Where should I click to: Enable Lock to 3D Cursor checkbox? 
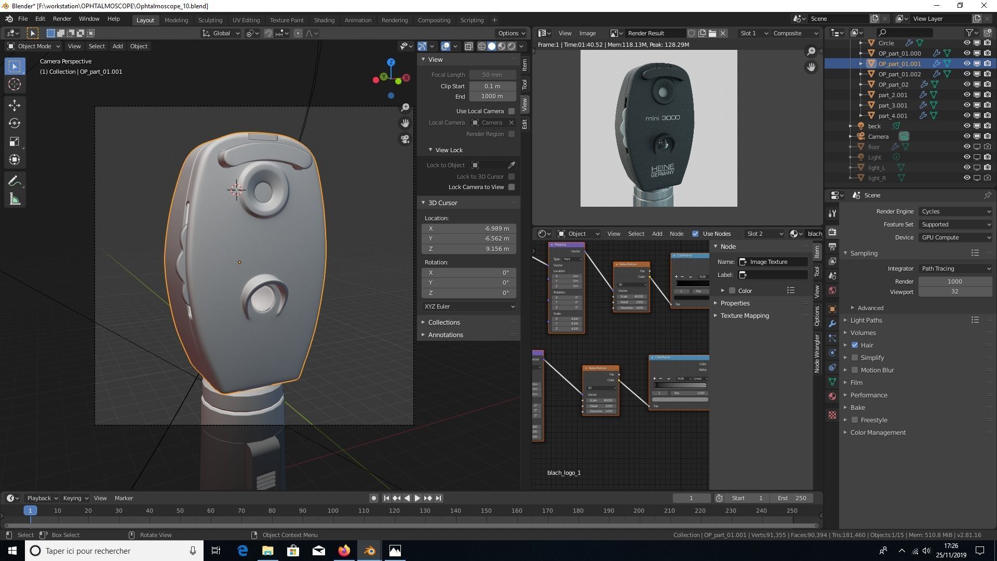pos(511,177)
